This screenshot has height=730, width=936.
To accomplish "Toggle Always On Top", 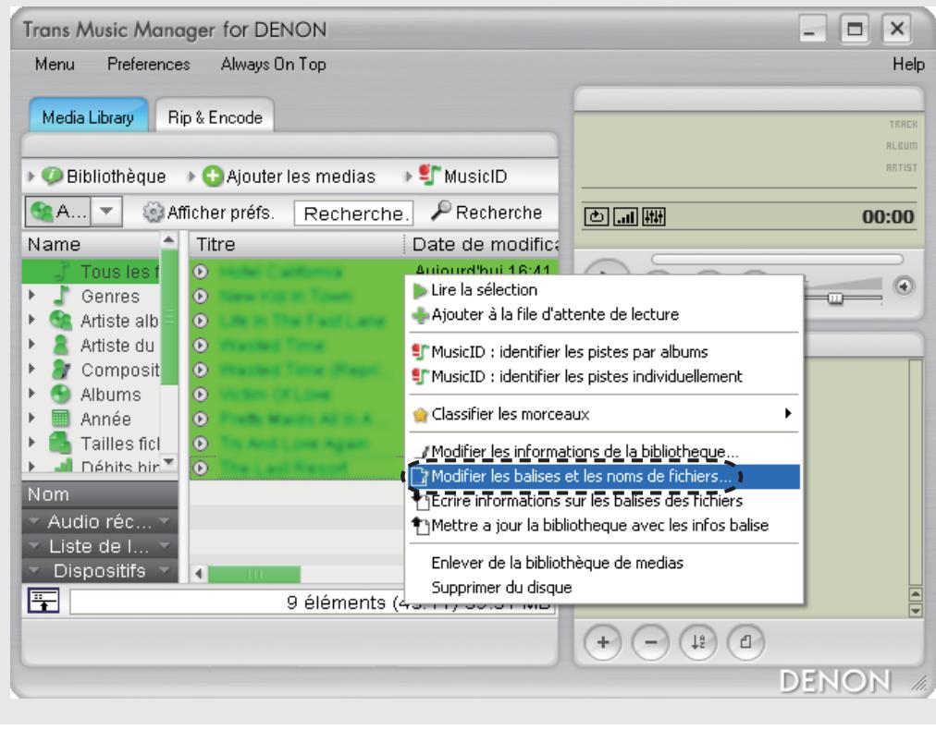I will 274,64.
